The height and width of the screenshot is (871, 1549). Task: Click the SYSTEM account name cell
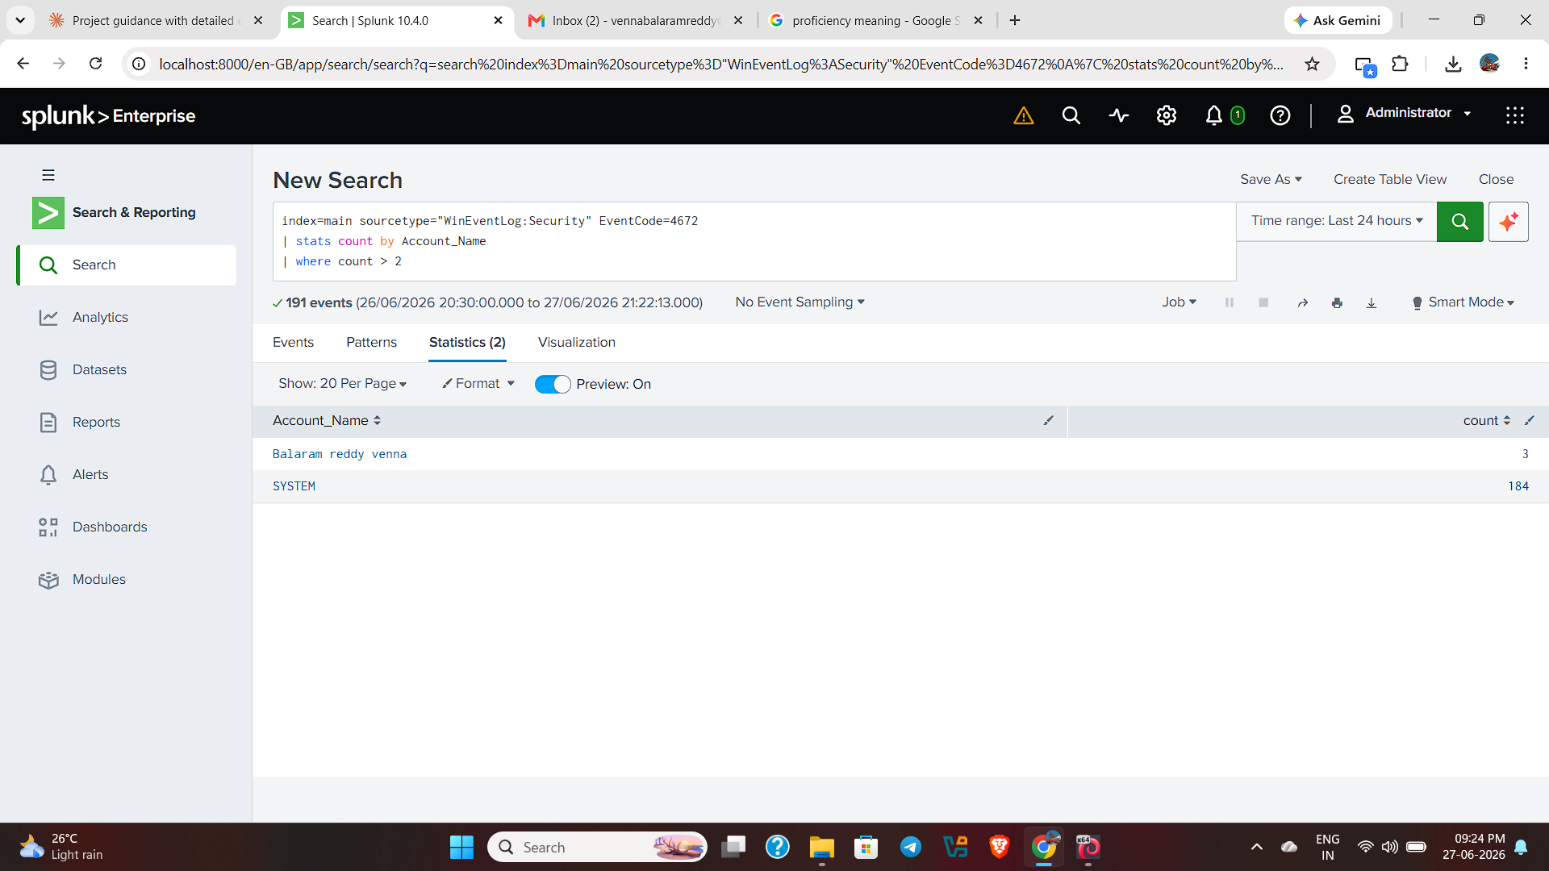click(x=294, y=486)
